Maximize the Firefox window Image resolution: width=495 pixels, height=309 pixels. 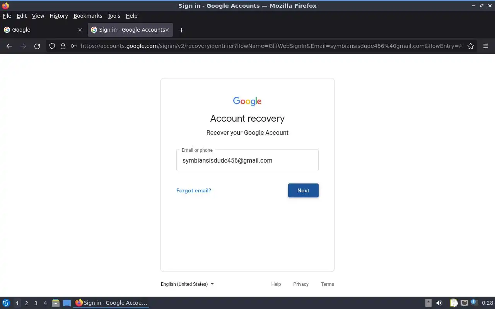[482, 6]
